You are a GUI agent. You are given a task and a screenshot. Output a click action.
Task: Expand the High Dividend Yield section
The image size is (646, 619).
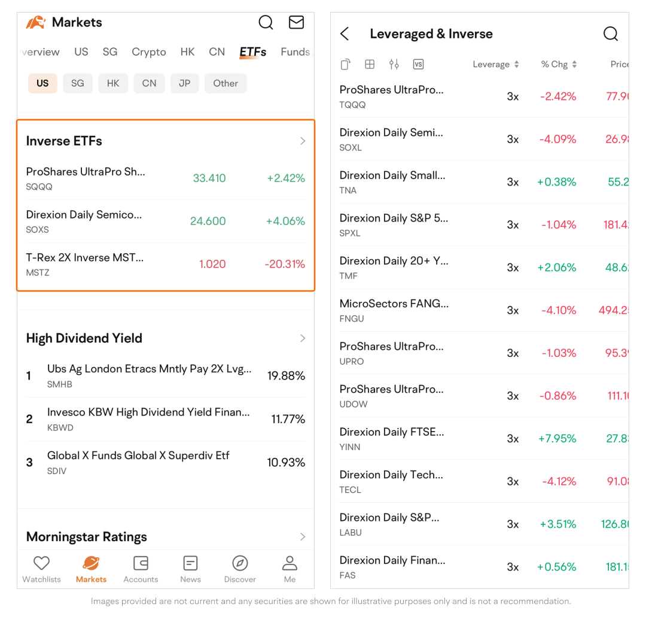[x=302, y=338]
